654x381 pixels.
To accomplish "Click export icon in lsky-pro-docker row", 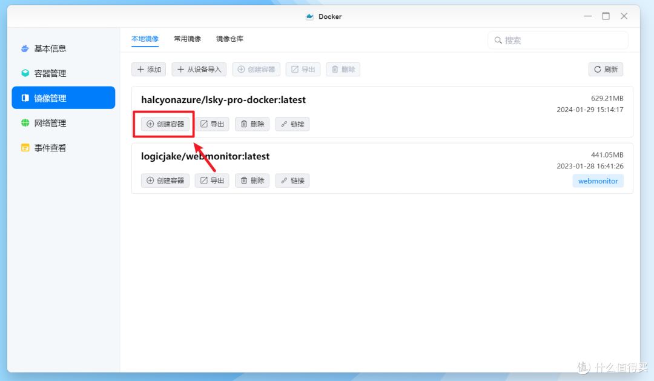I will click(204, 124).
